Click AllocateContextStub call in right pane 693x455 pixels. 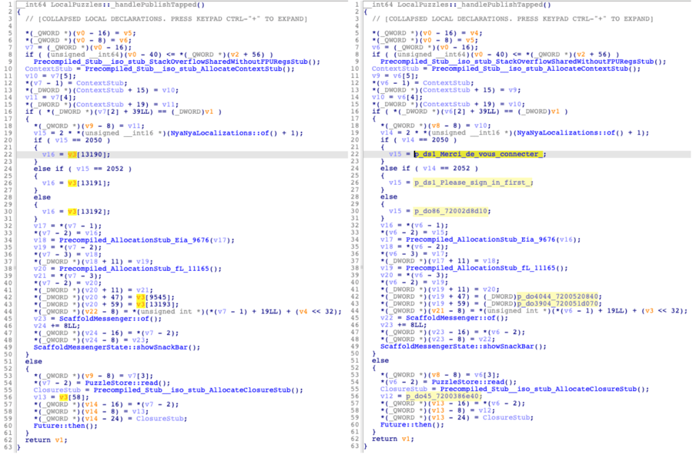coord(536,69)
